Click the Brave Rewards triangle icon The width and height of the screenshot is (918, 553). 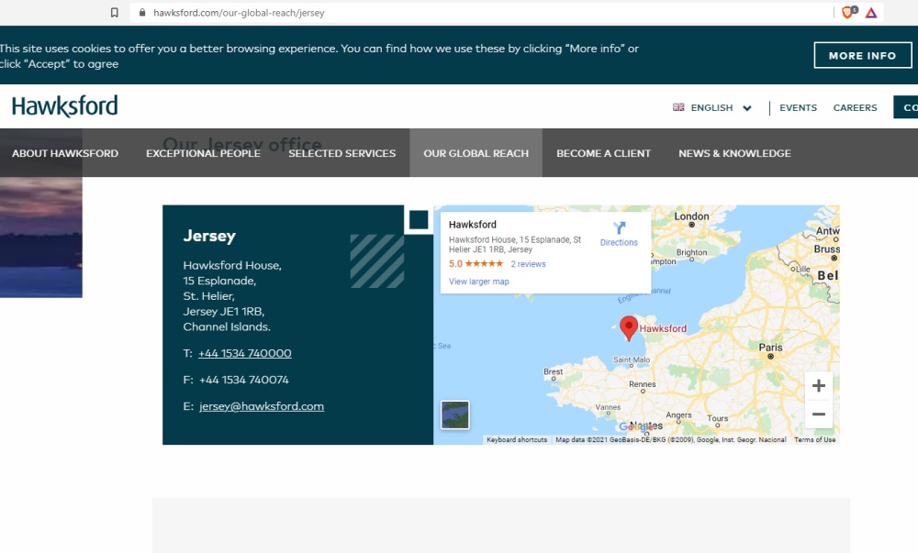(x=871, y=13)
